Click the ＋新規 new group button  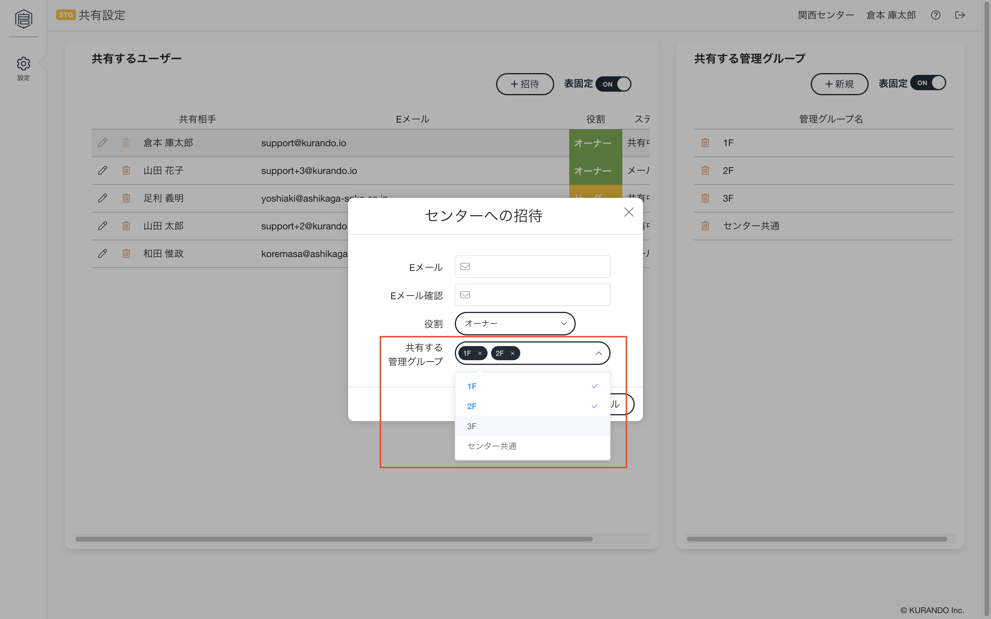pos(839,84)
